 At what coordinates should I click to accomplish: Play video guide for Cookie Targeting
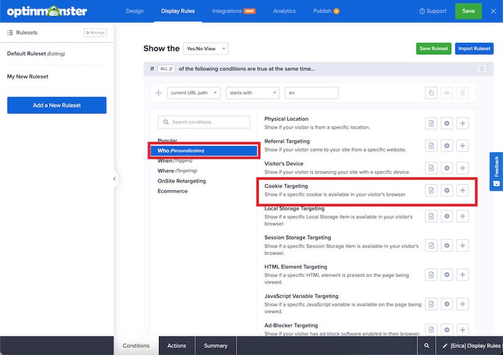click(x=447, y=191)
